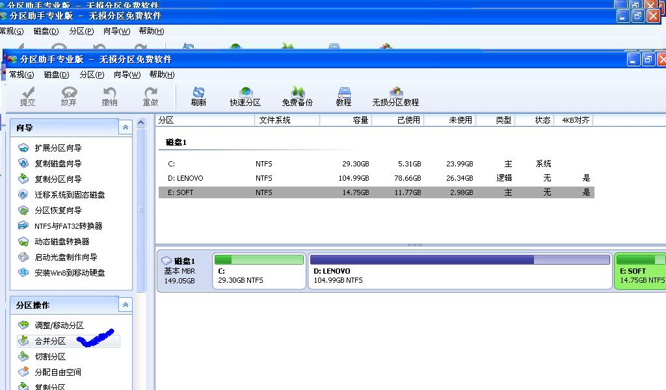Screen dimensions: 666x390
Task: Open NTFS与FAT32转换器
Action: pyautogui.click(x=60, y=226)
